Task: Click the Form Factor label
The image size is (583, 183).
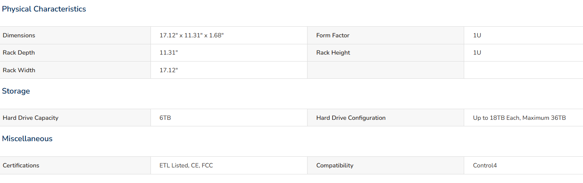Action: tap(333, 35)
